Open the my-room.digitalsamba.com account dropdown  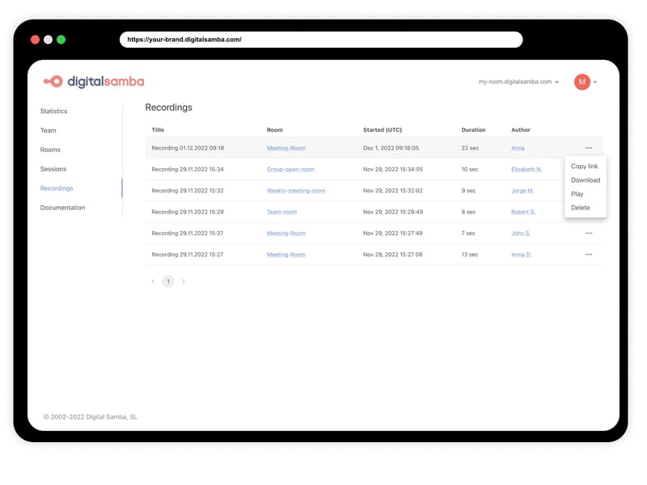click(x=514, y=81)
